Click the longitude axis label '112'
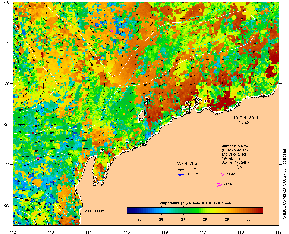This screenshot has height=234, width=289. point(13,232)
